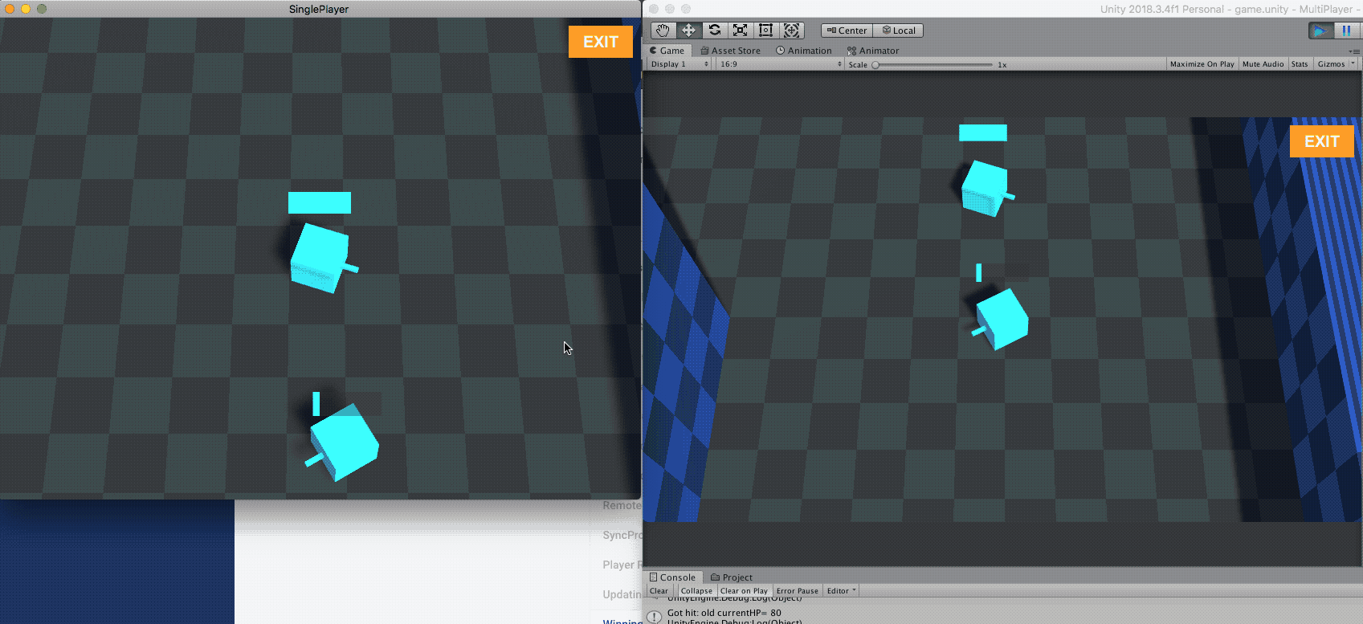Select the Rotate tool
1363x624 pixels.
[714, 31]
